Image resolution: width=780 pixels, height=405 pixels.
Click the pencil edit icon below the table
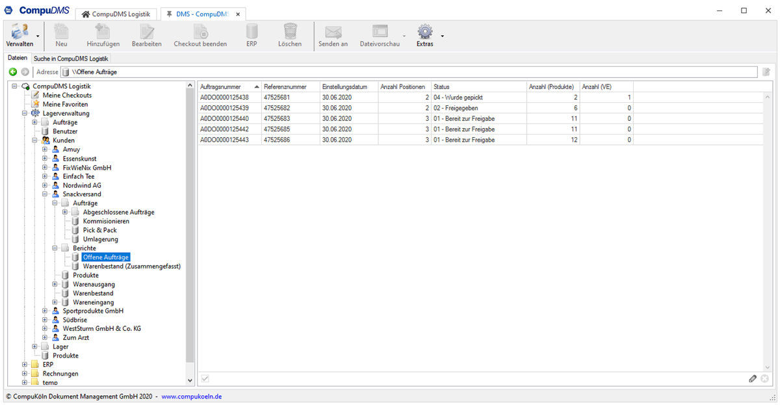753,378
